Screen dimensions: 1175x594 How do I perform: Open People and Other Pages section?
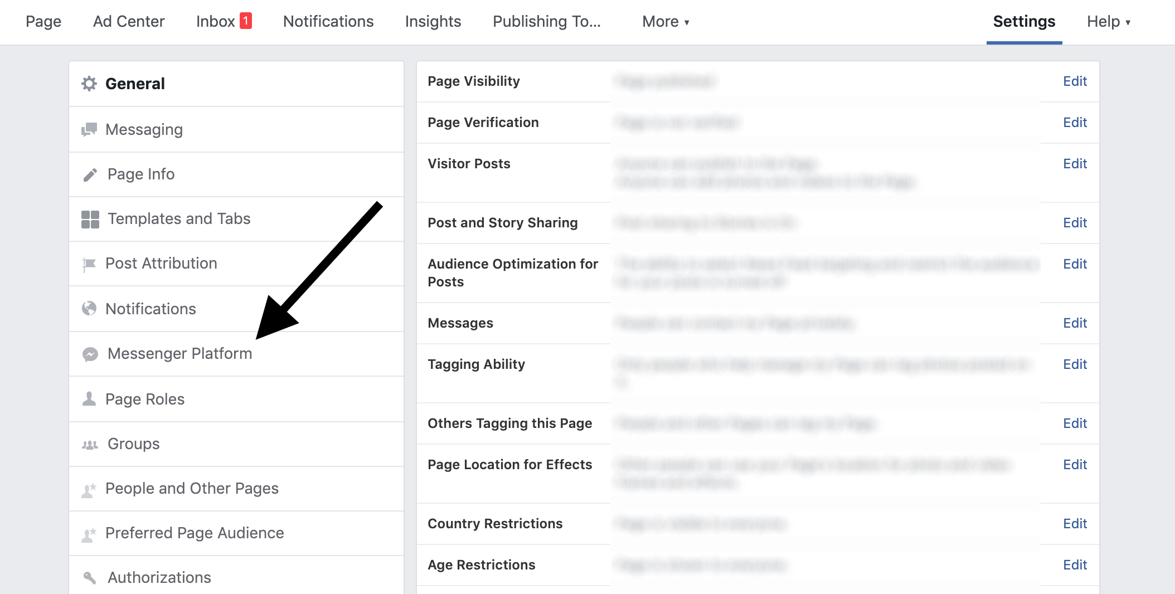click(236, 489)
